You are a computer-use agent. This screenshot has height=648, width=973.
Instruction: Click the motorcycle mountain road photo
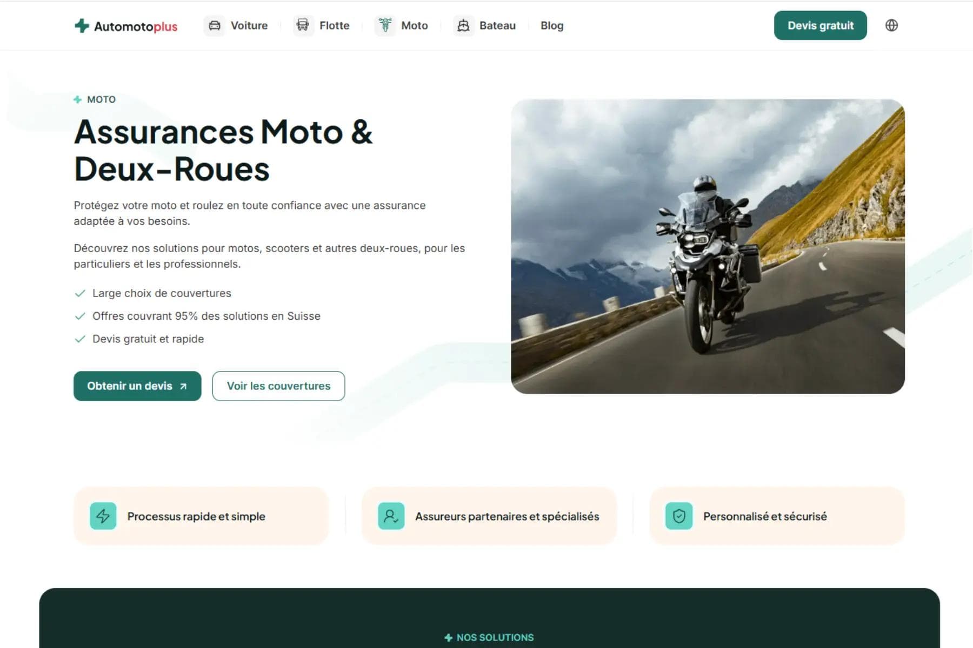tap(708, 246)
